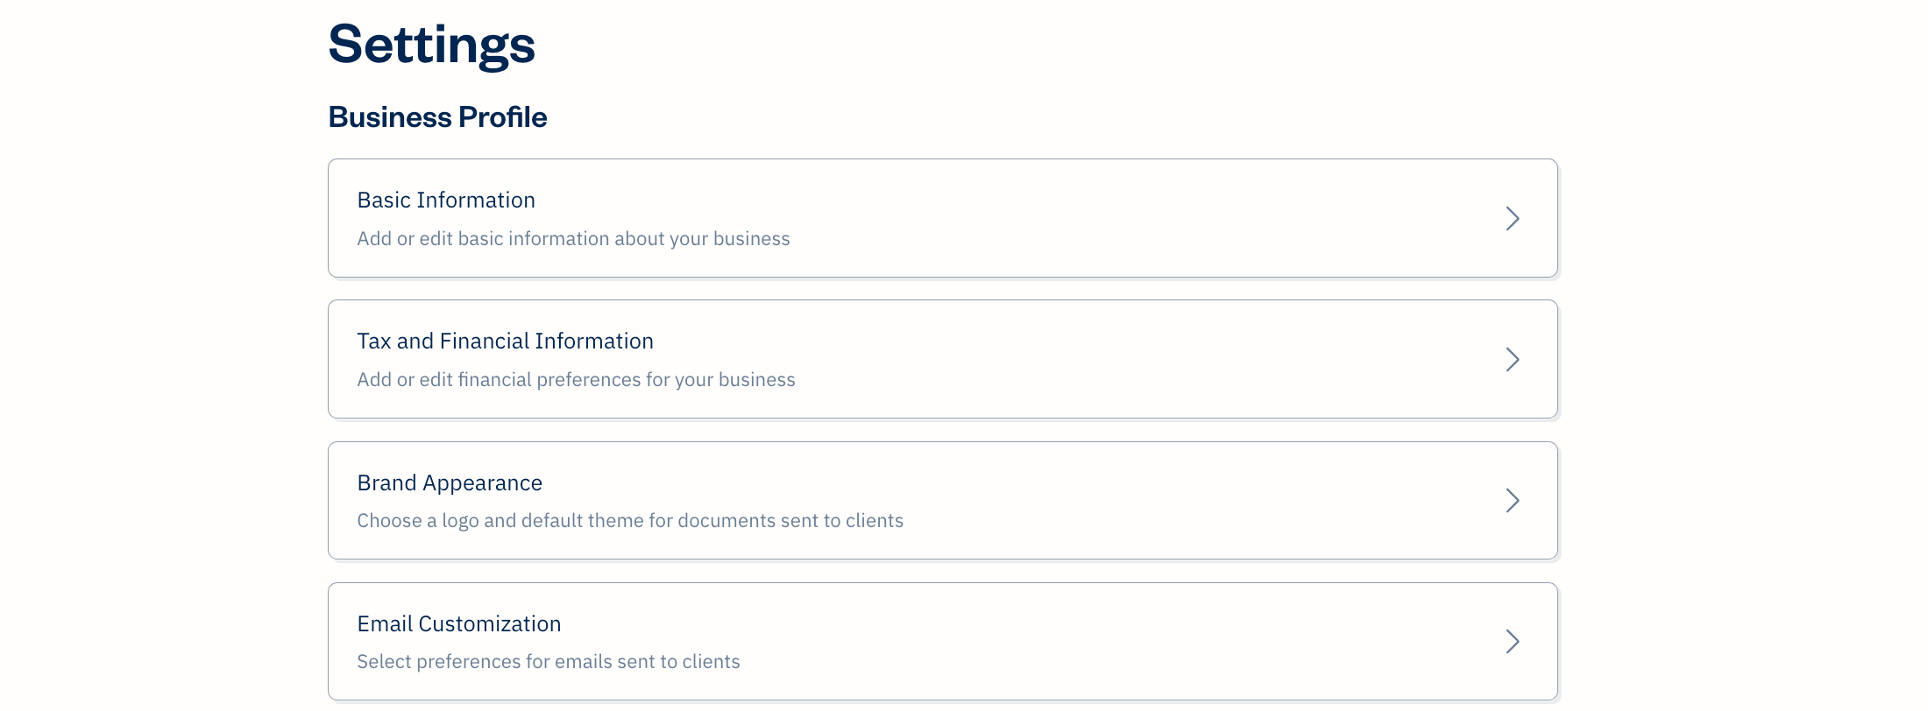Click the Business Profile section heading
This screenshot has width=1928, height=711.
437,117
